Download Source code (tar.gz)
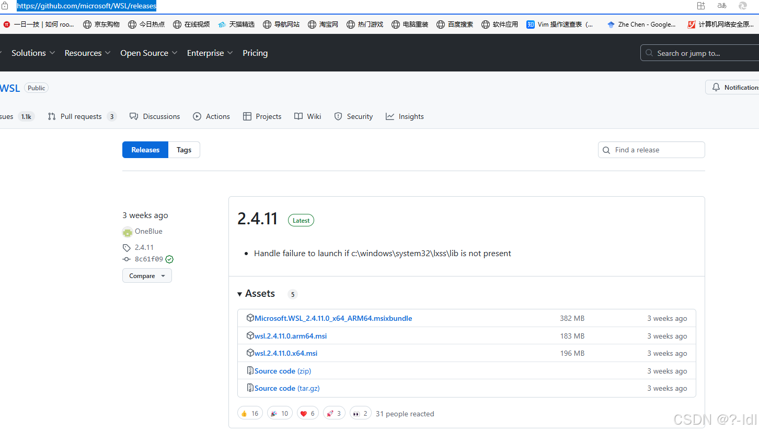 coord(287,388)
